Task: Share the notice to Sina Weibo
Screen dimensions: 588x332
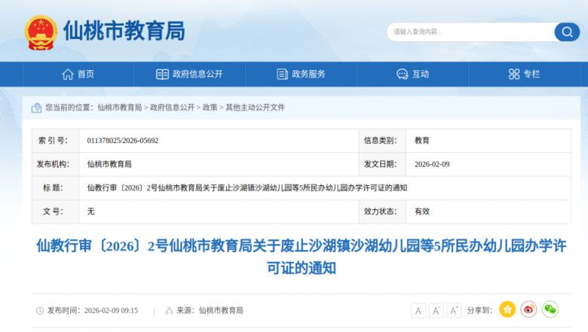Action: (528, 309)
